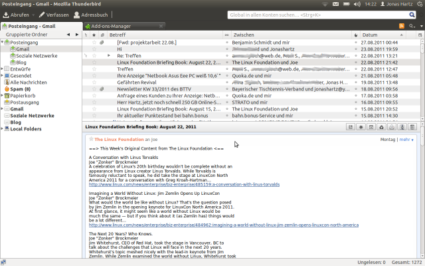Click the message list vertical scrollbar
This screenshot has width=425, height=266.
(x=422, y=80)
